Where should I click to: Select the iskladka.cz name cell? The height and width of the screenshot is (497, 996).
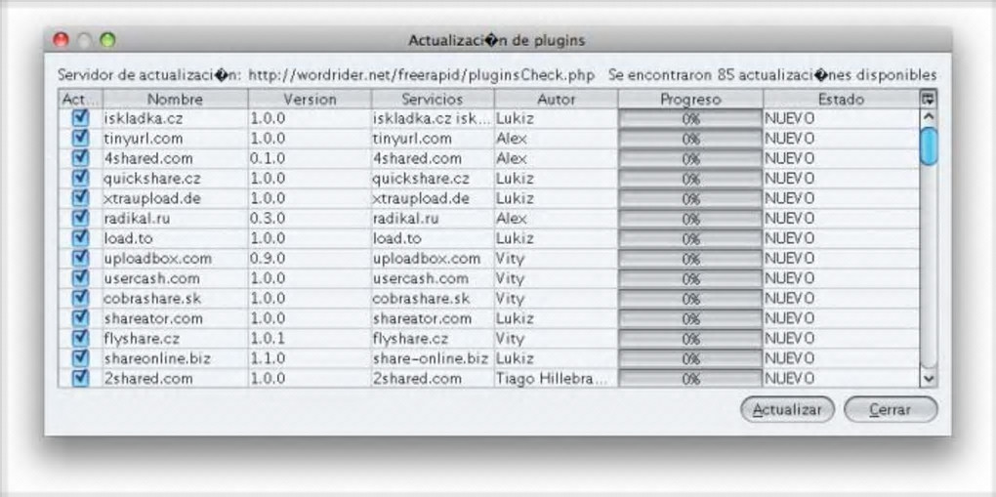176,118
